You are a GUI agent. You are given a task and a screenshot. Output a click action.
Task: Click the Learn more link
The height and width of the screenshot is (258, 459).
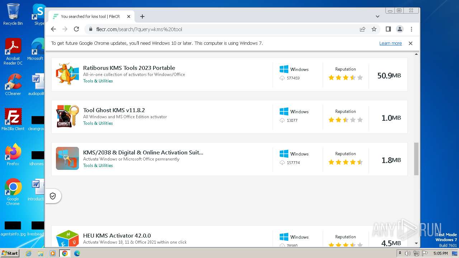[390, 43]
